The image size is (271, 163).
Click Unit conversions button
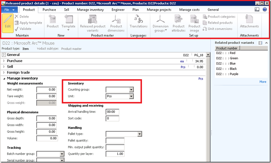(217, 29)
